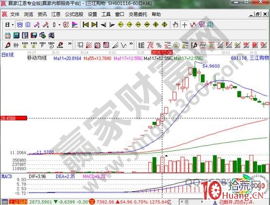Click the red 2016-12-06 date marker
This screenshot has height=205, width=270.
click(162, 53)
